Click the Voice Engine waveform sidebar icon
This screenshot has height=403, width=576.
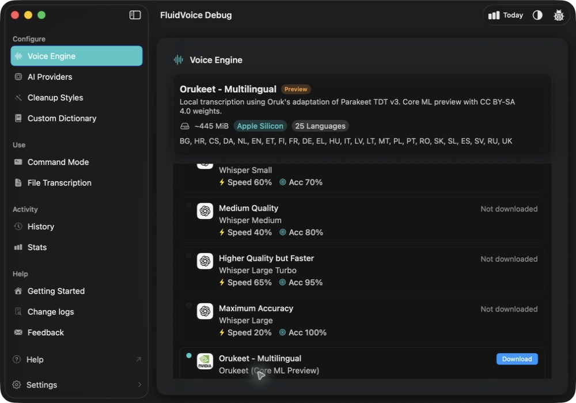tap(18, 56)
